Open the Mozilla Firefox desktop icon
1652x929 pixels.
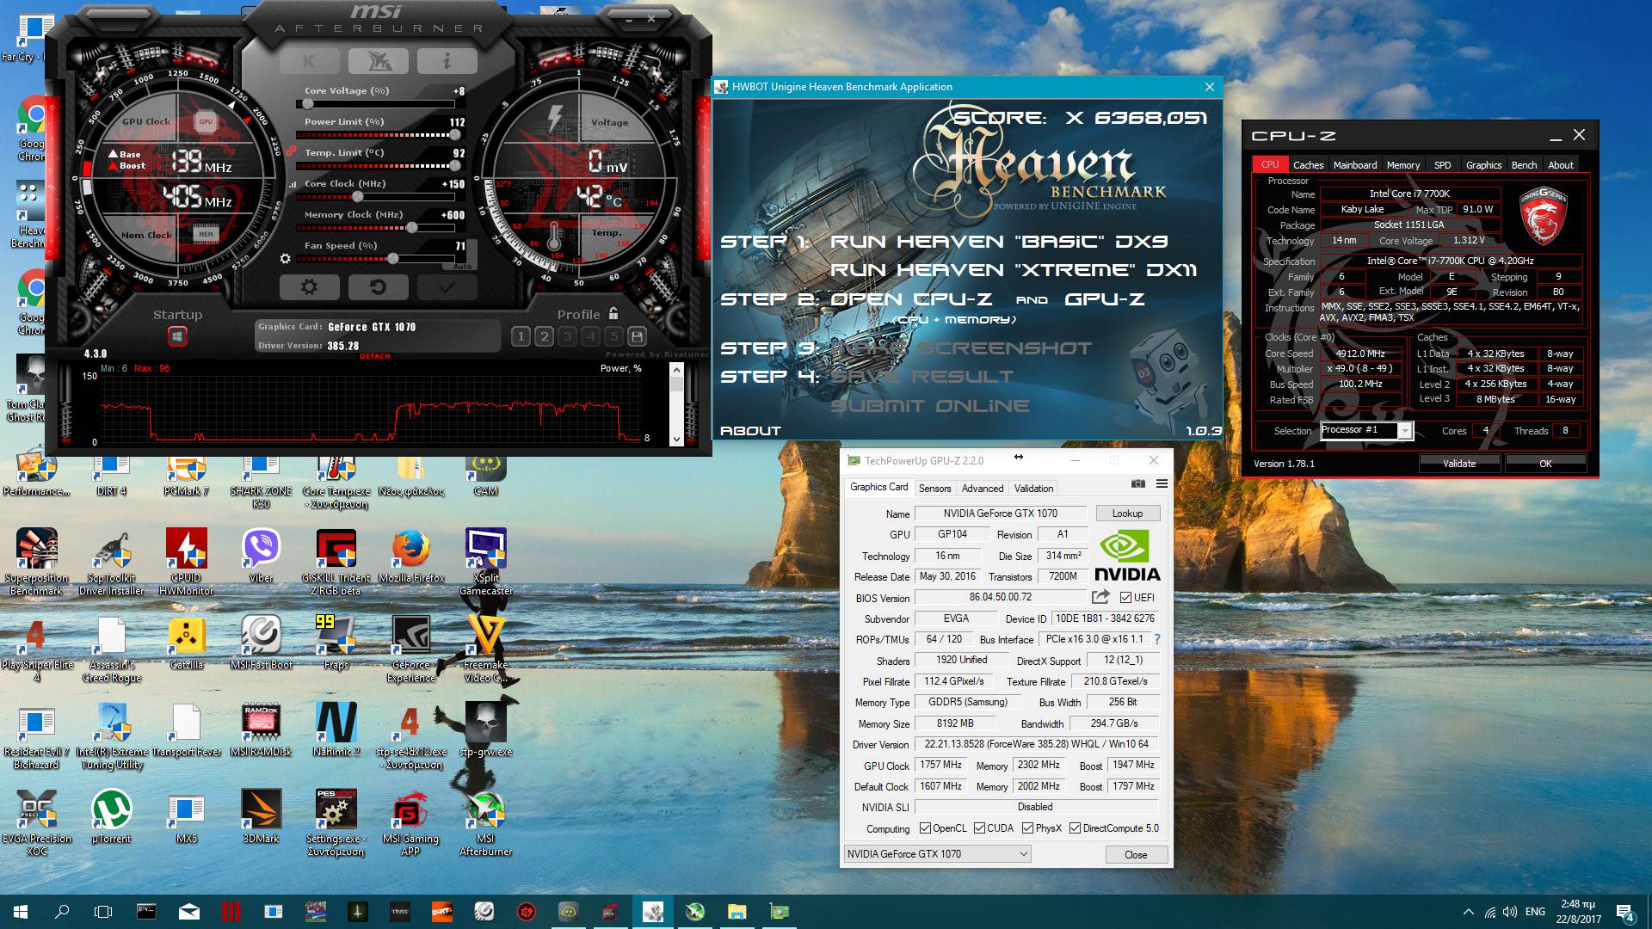pyautogui.click(x=411, y=556)
